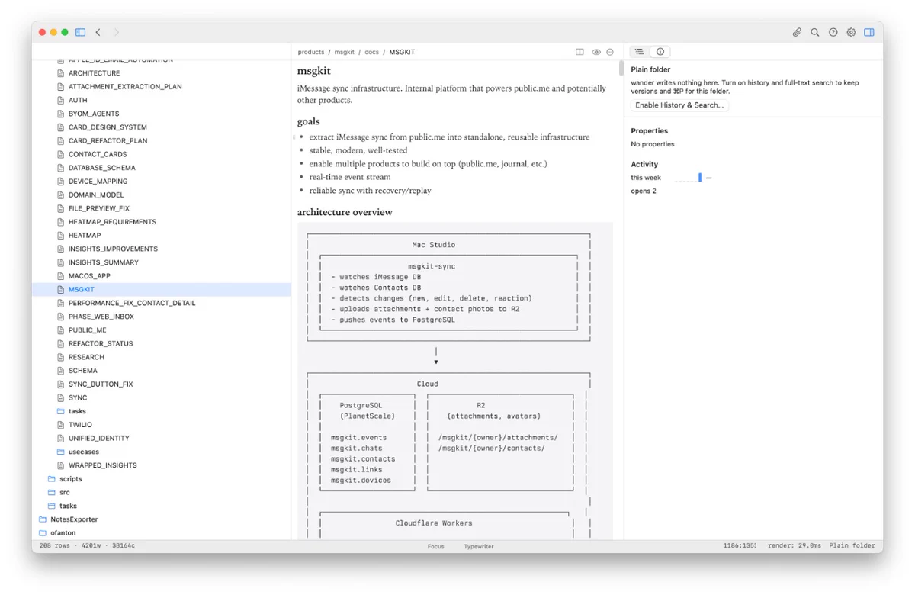The height and width of the screenshot is (595, 915).
Task: Click the icon next to REFACTOR_STATUS
Action: [61, 344]
